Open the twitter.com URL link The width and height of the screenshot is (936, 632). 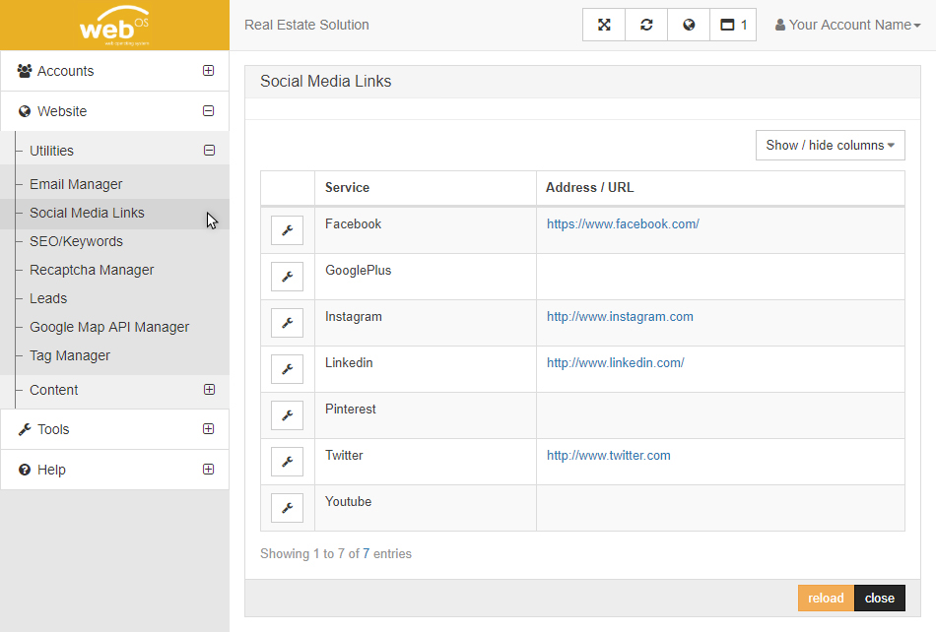pos(608,456)
